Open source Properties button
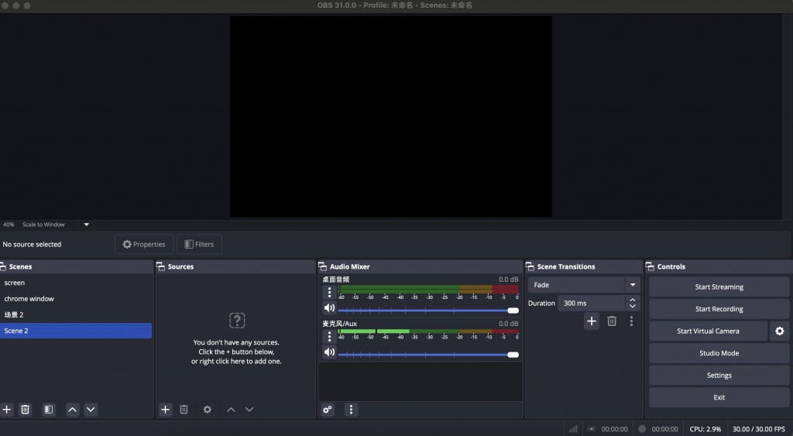This screenshot has width=793, height=436. click(x=144, y=244)
